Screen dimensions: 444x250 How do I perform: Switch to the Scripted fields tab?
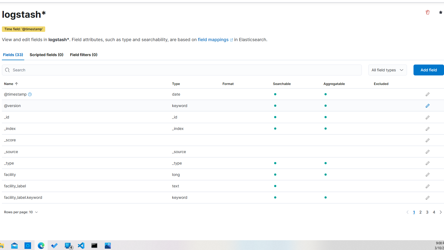click(x=46, y=55)
